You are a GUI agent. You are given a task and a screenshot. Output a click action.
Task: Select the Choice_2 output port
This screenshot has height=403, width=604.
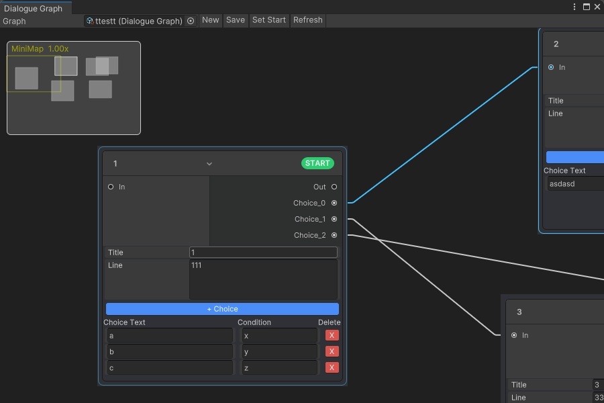click(334, 235)
